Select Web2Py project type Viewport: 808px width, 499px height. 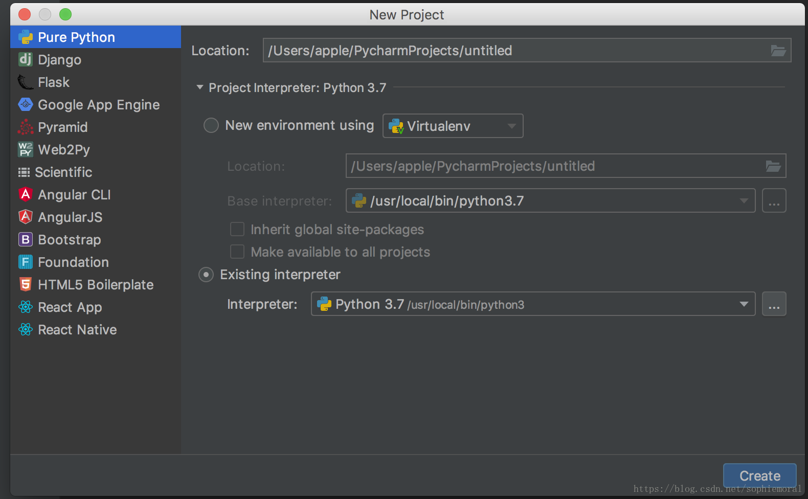click(x=64, y=150)
